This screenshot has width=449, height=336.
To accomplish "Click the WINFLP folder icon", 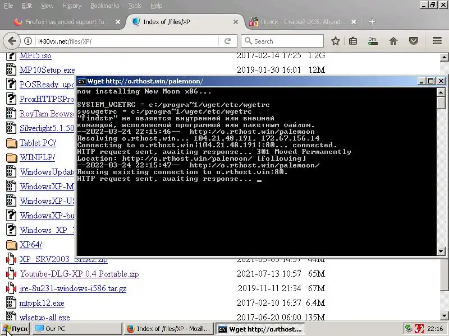I will pos(11,157).
